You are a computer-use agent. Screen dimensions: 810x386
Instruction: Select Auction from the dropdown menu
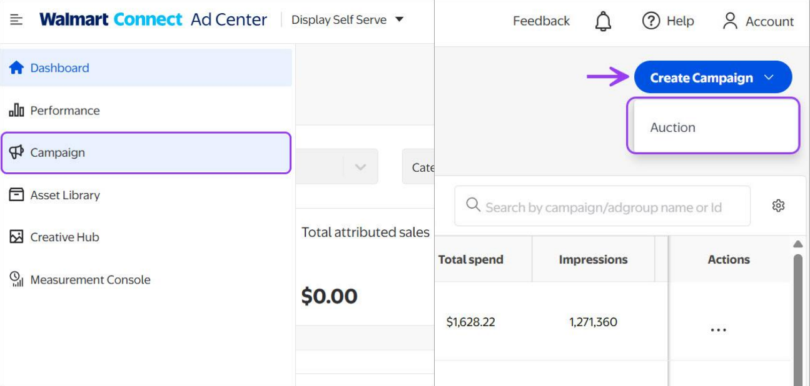673,127
